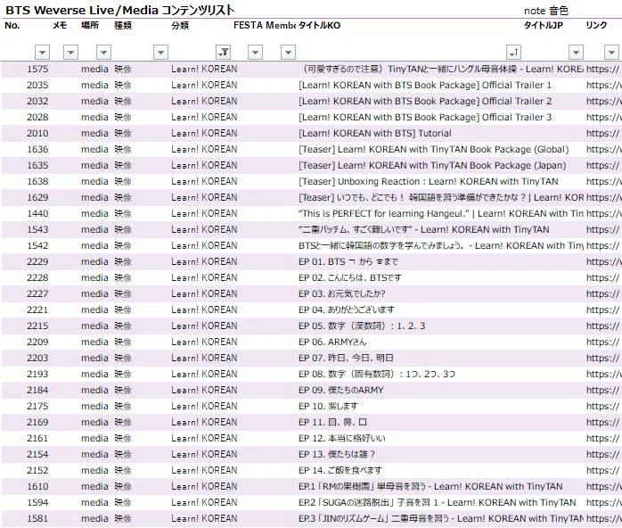
Task: Select title 'Official Trailer 3' cell
Action: pyautogui.click(x=425, y=117)
